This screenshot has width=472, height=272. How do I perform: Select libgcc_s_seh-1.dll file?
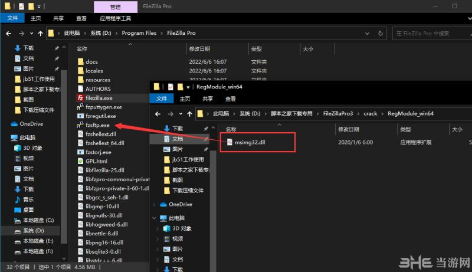107,198
